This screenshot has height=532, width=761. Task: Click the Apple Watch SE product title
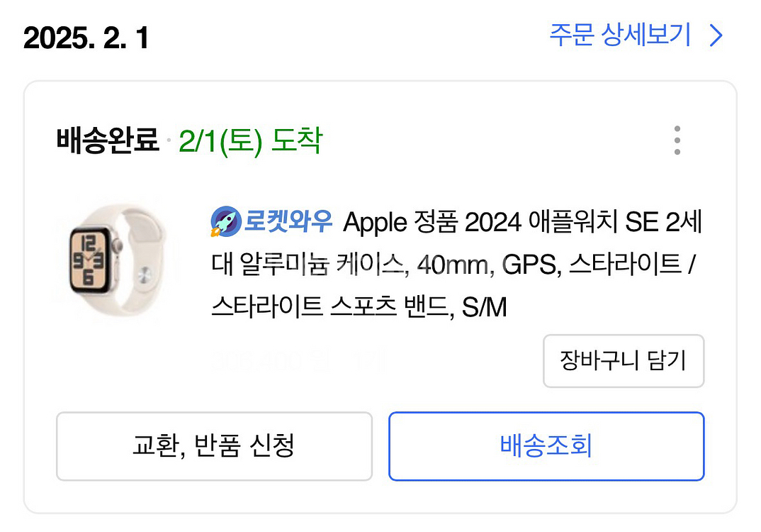tap(453, 262)
